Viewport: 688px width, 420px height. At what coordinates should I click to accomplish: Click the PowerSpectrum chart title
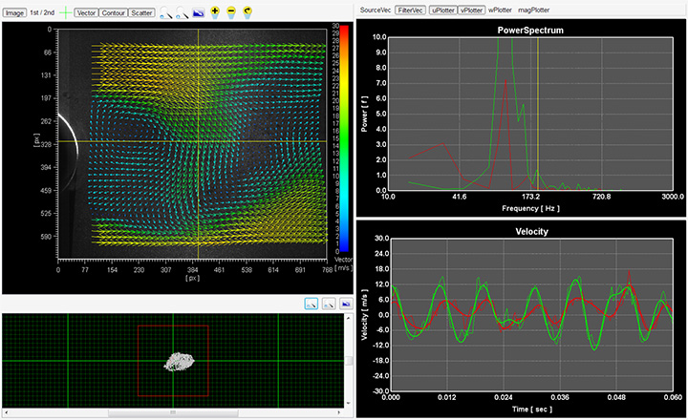point(530,31)
